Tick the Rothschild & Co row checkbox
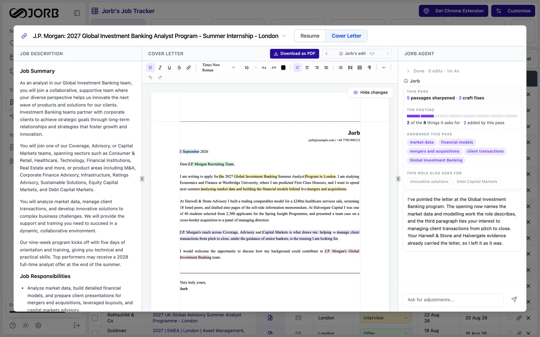 (x=95, y=318)
